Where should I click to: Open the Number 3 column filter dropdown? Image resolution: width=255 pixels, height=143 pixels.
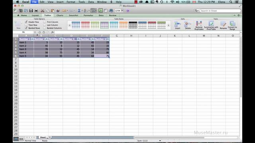click(x=61, y=39)
